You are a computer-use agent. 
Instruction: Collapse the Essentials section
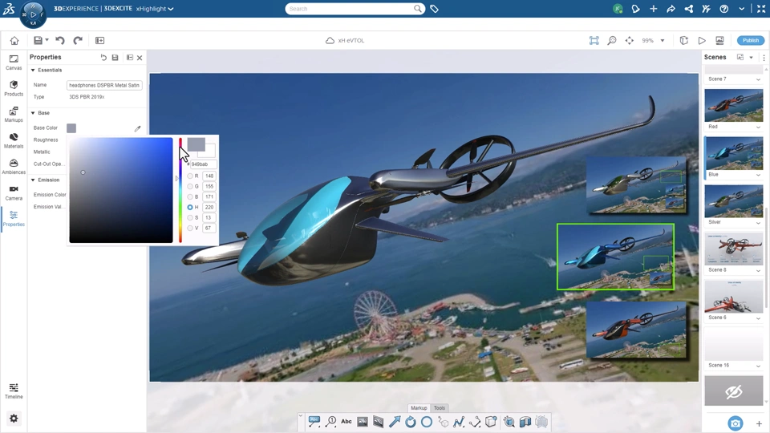coord(34,71)
